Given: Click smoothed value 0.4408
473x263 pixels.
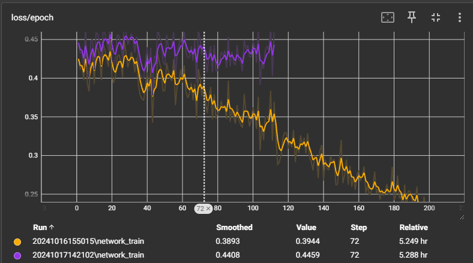Looking at the screenshot, I should point(227,255).
